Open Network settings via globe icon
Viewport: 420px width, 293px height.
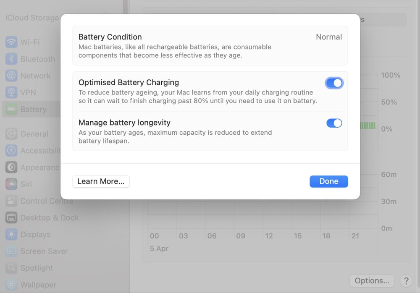11,76
